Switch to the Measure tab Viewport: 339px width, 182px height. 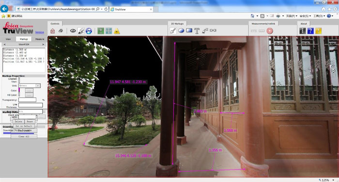pyautogui.click(x=40, y=39)
